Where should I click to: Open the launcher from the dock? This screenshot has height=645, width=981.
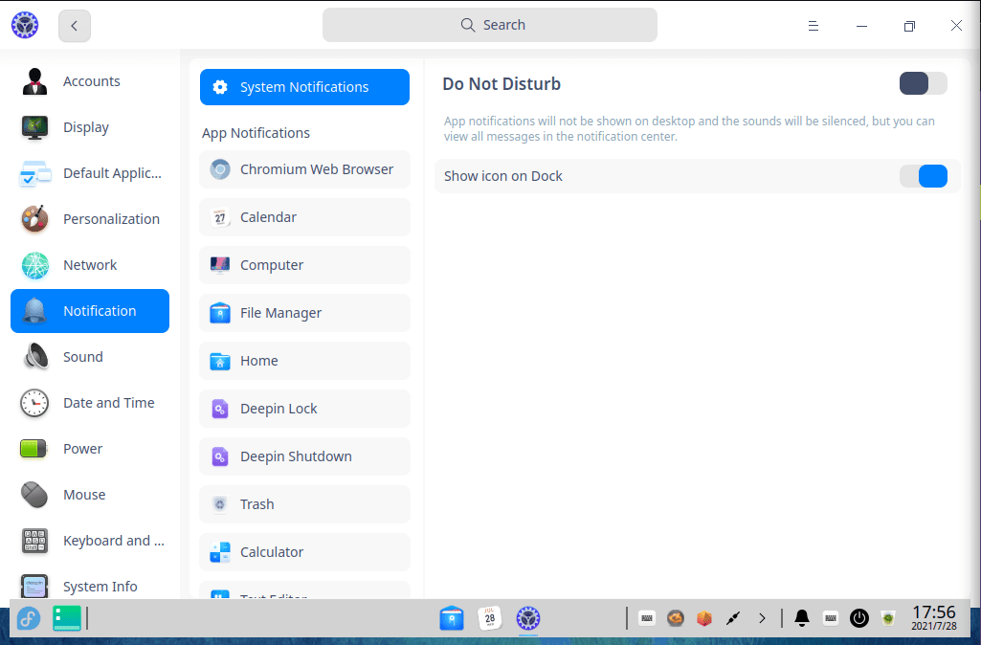click(29, 619)
